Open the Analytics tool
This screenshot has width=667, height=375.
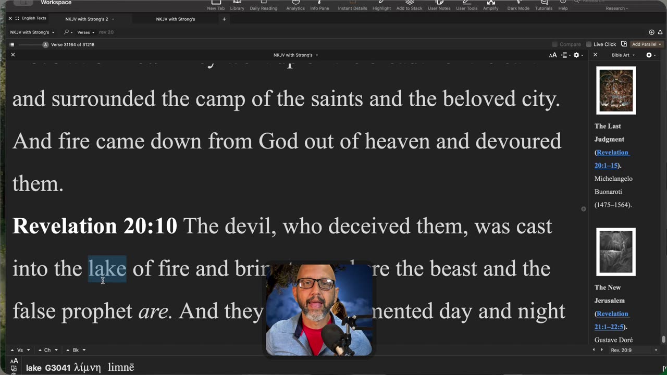coord(295,5)
